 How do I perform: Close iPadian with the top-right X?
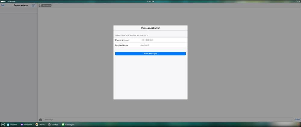[x=300, y=1]
